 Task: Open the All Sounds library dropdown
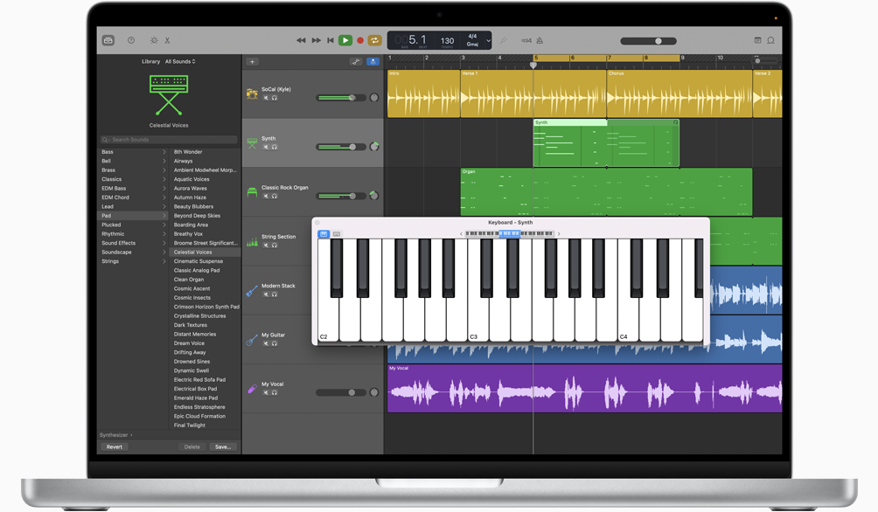click(x=180, y=61)
